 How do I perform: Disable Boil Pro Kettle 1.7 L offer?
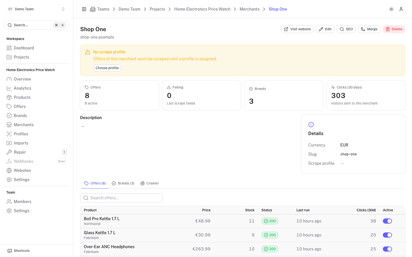click(387, 221)
